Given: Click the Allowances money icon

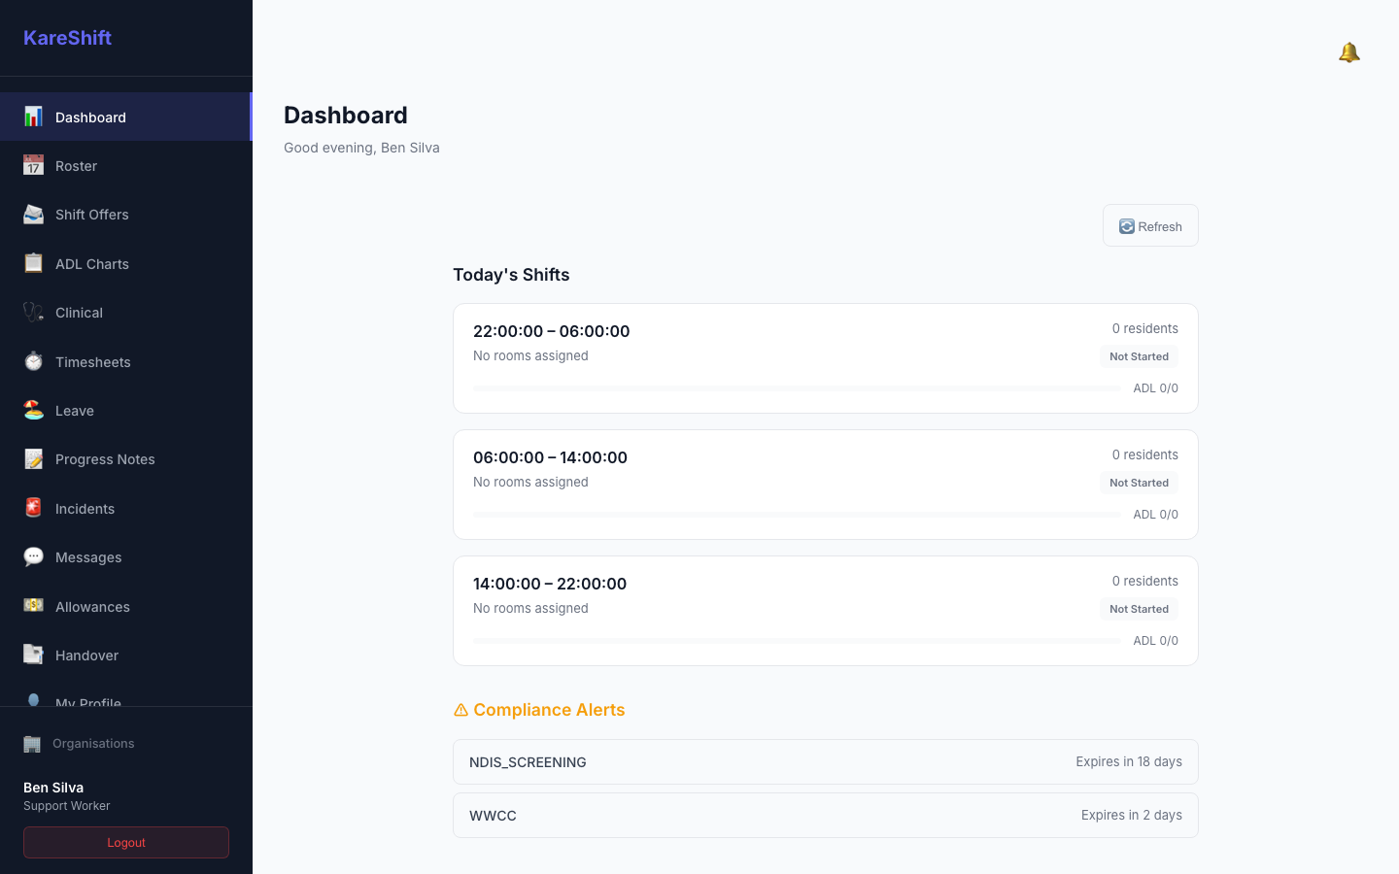Looking at the screenshot, I should click(x=33, y=606).
